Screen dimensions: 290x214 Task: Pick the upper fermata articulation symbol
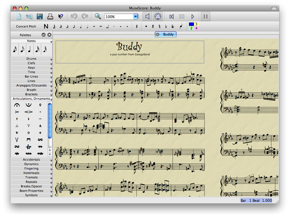[x=17, y=105]
